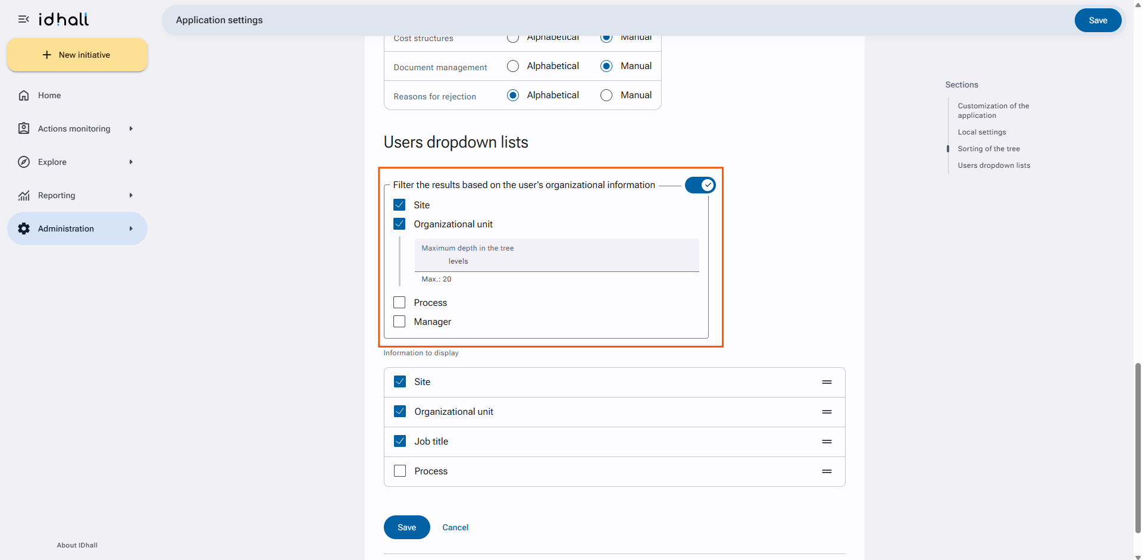The height and width of the screenshot is (560, 1142).
Task: Grab the drag handle on Process row
Action: (827, 471)
